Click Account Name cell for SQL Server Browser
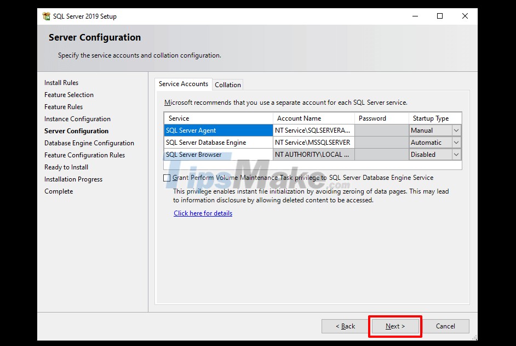Image resolution: width=516 pixels, height=346 pixels. tap(312, 154)
